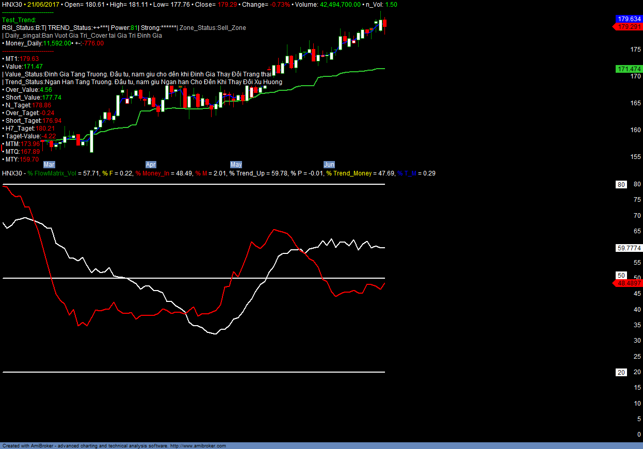
Task: Open the amibroker.com link in footer
Action: click(198, 446)
